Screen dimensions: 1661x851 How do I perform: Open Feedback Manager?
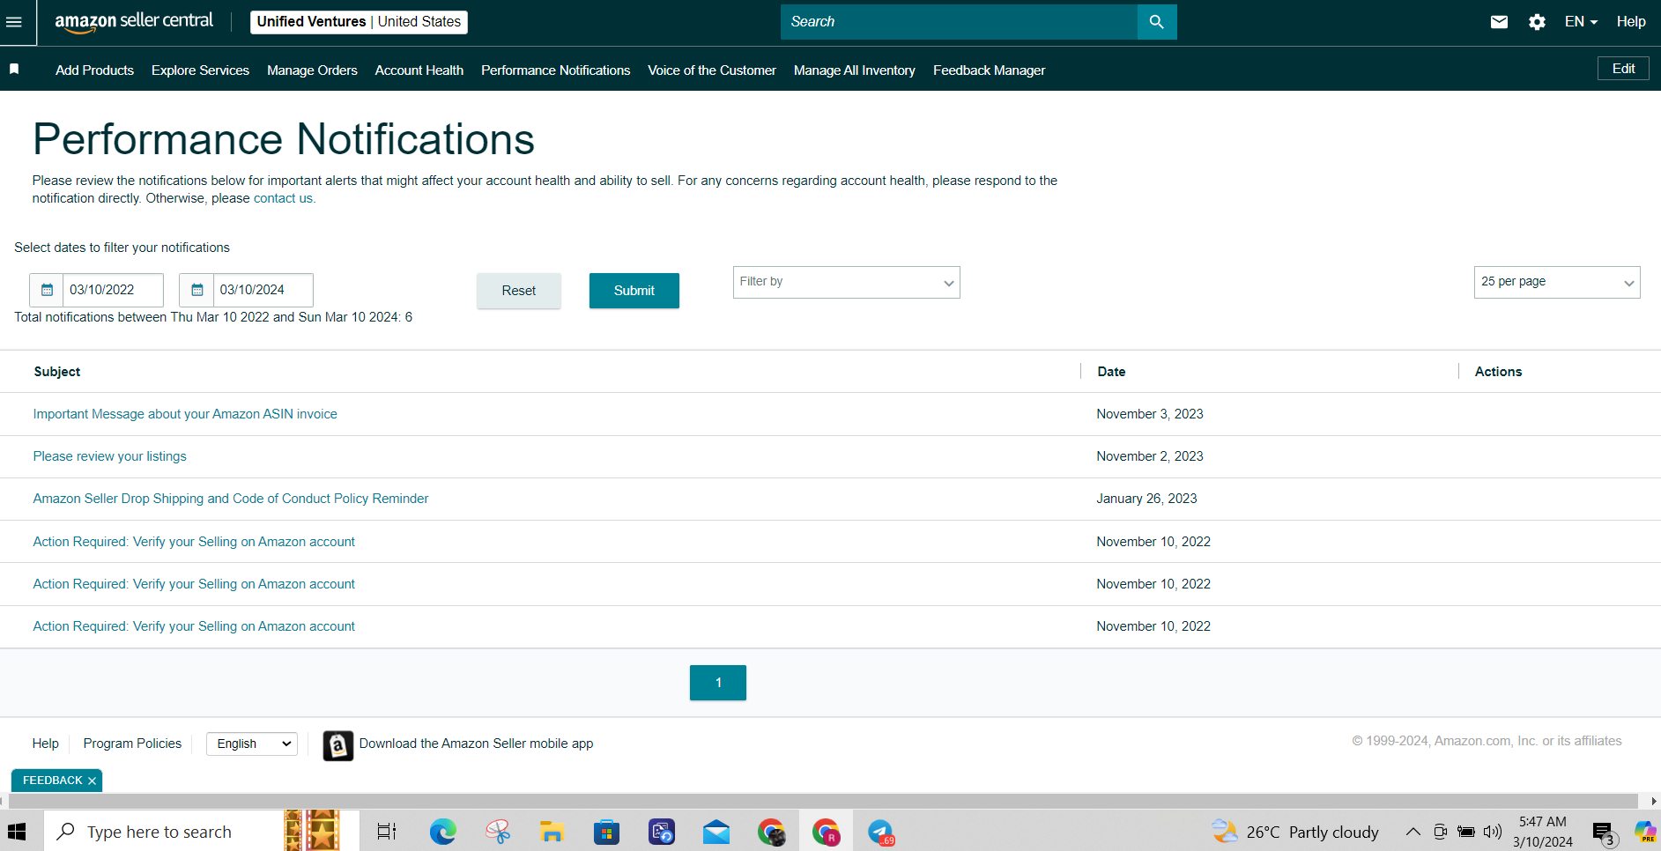[x=989, y=70]
